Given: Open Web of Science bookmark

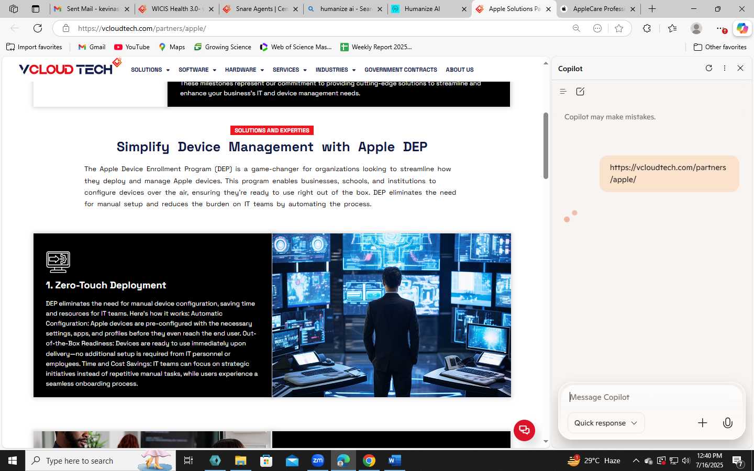Looking at the screenshot, I should click(x=296, y=47).
